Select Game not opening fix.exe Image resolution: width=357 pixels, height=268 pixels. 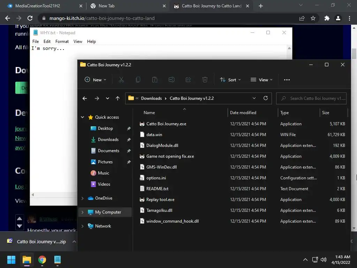[x=170, y=156]
